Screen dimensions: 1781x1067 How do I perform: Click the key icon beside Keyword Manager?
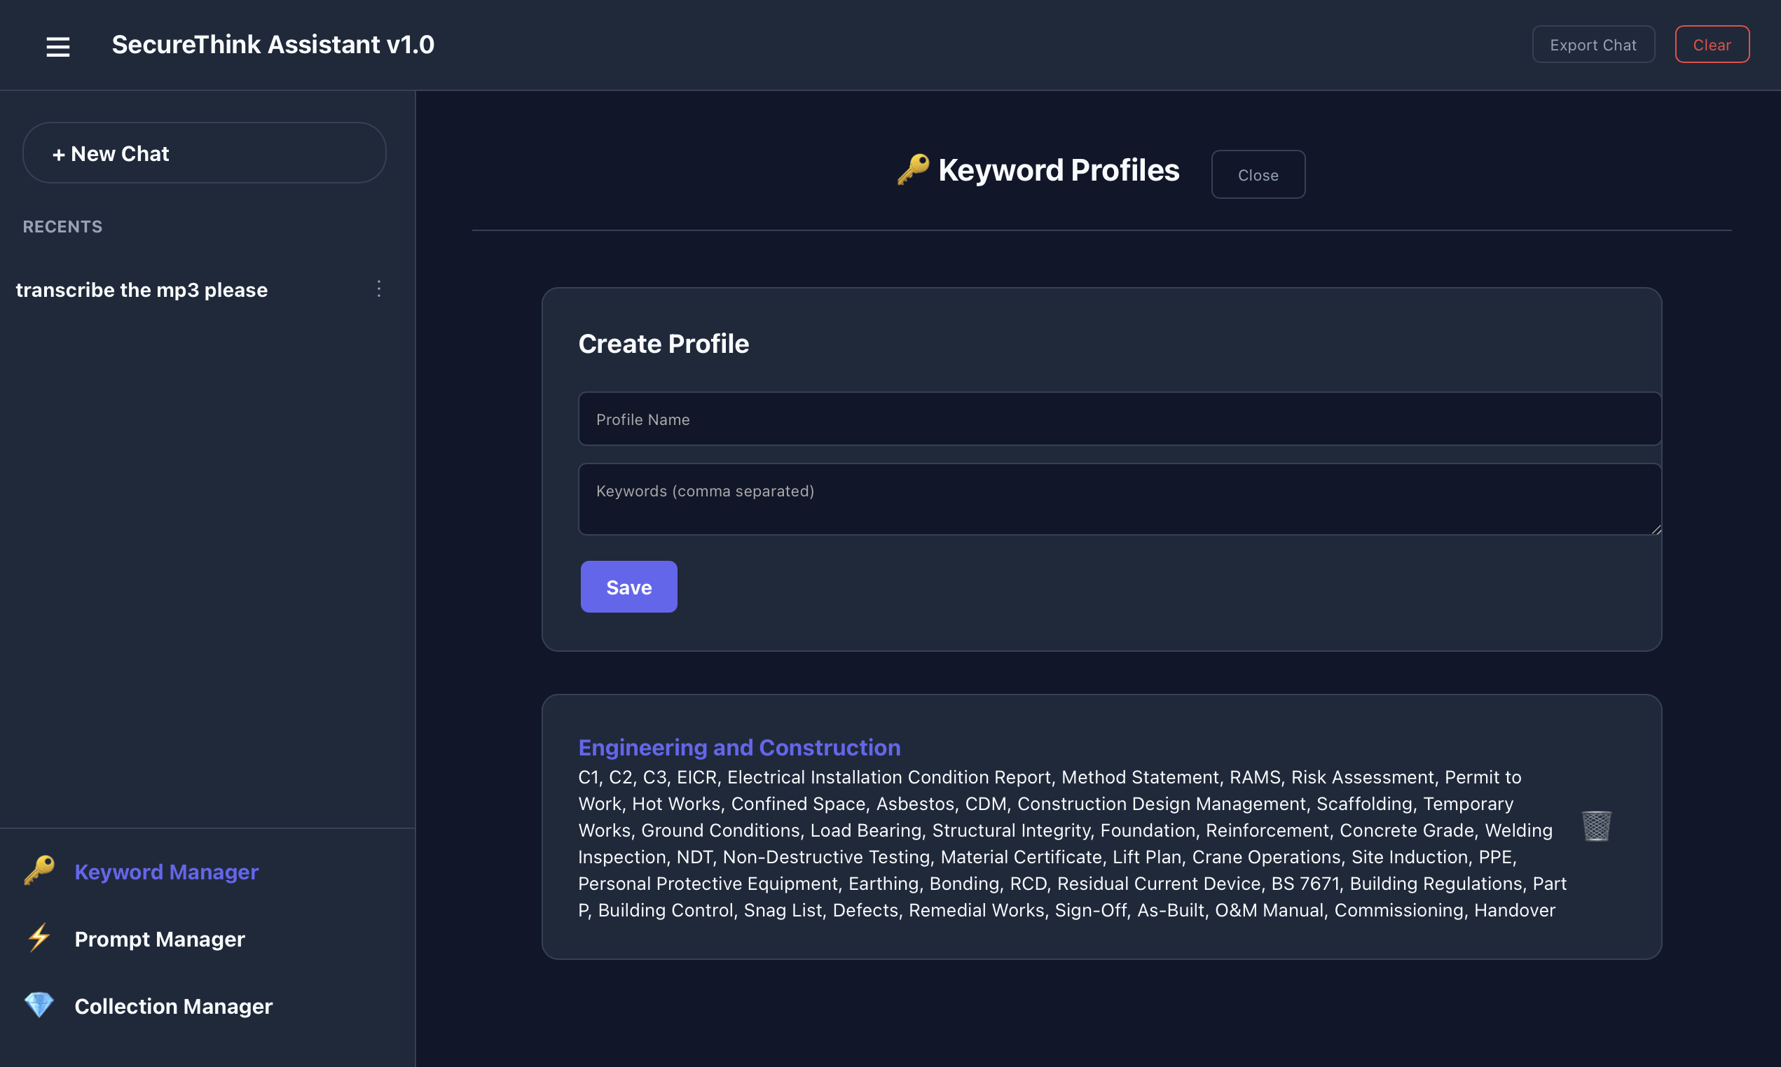click(39, 871)
